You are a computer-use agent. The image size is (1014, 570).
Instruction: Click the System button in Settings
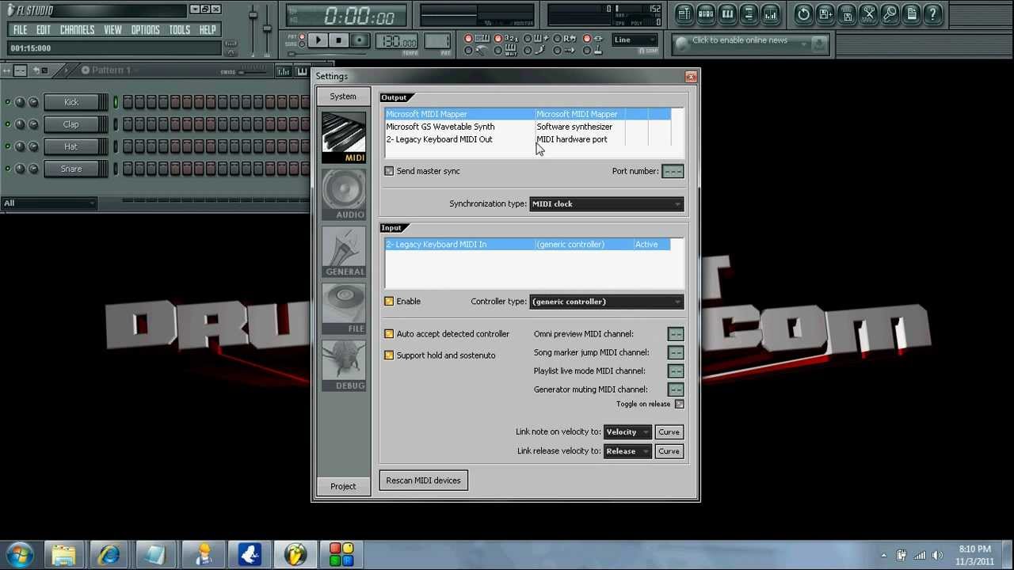pos(343,97)
